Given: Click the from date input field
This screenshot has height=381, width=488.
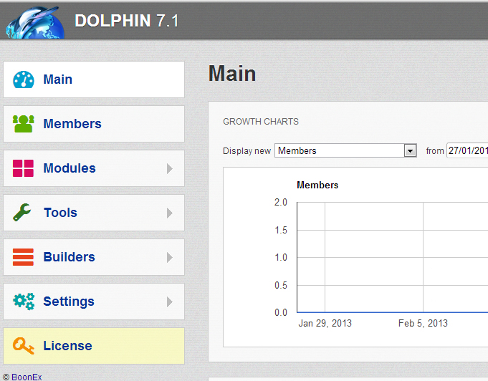Looking at the screenshot, I should click(467, 150).
